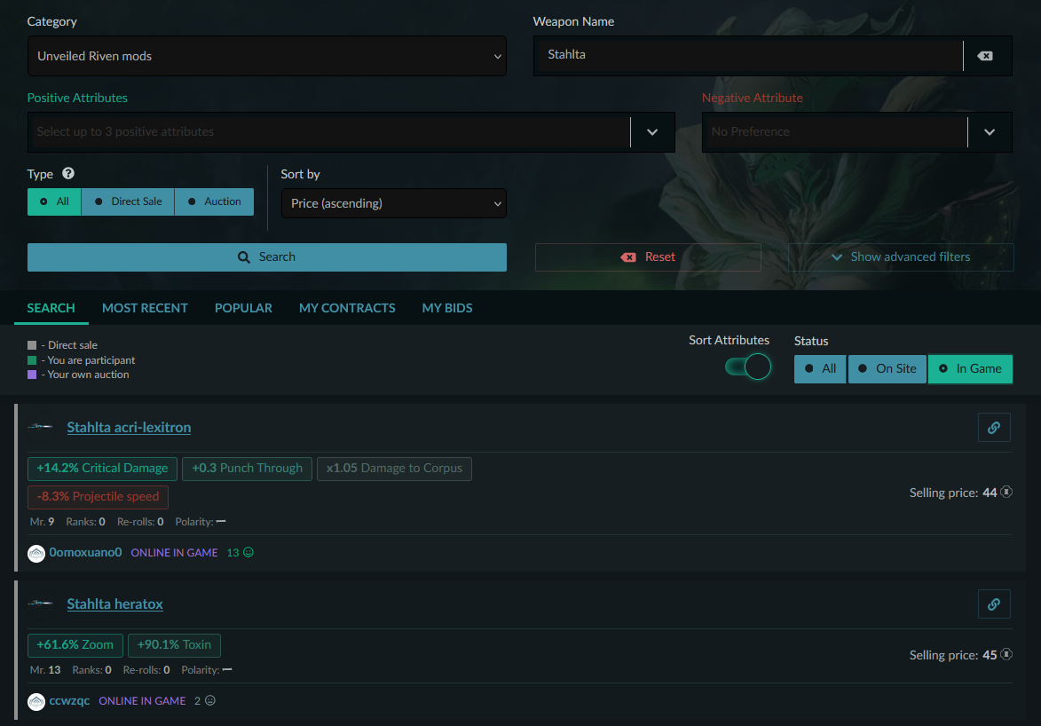
Task: Copy link for Stahlta acri-lexitron auction
Action: click(994, 428)
